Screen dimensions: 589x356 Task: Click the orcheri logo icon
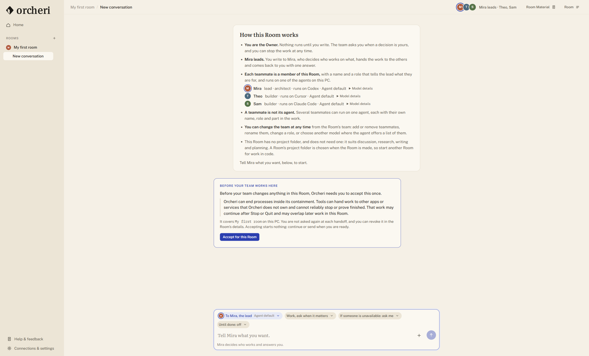click(x=10, y=10)
